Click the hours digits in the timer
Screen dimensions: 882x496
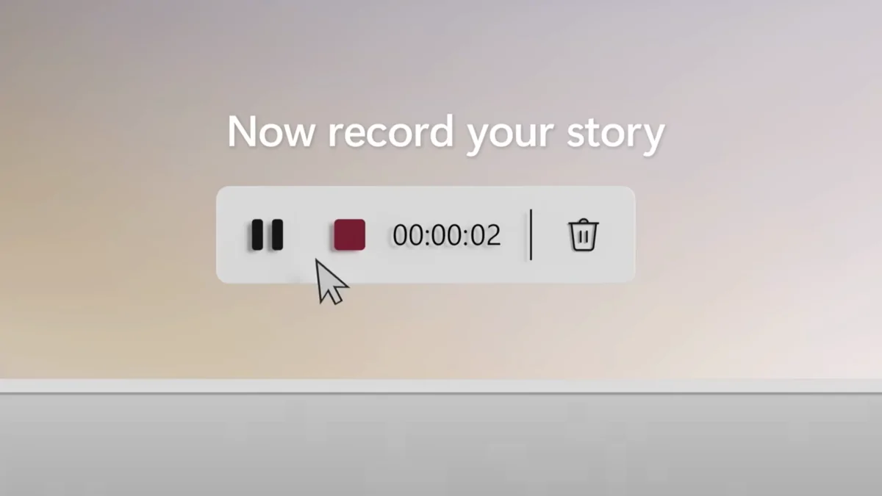408,235
